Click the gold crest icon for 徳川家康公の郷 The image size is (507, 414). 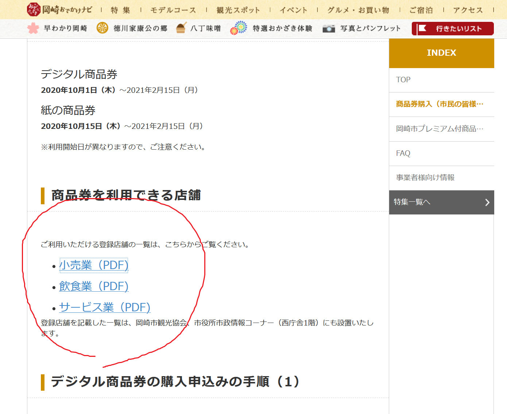(102, 28)
